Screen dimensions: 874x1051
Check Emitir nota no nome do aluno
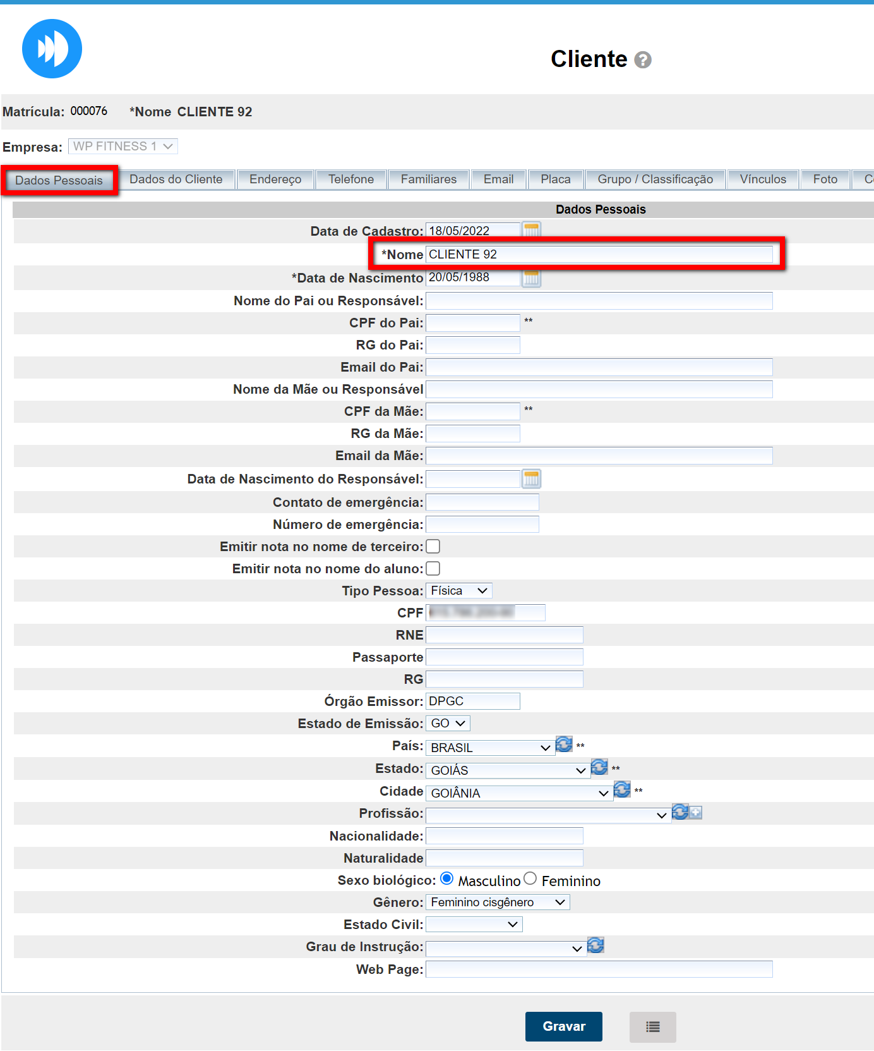click(x=433, y=569)
